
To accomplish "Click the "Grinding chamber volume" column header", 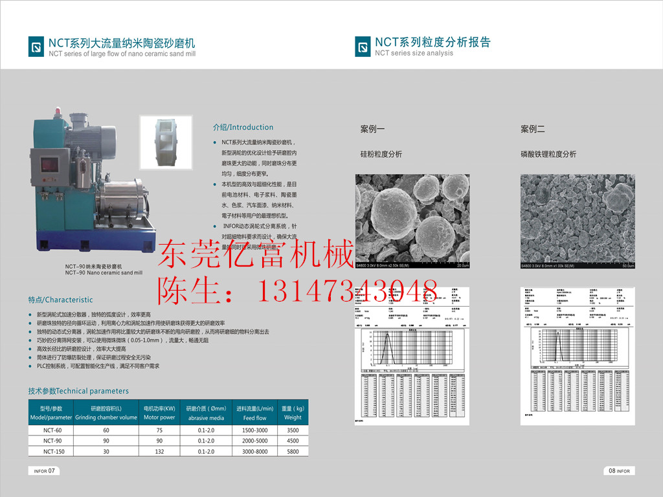I will click(x=106, y=413).
